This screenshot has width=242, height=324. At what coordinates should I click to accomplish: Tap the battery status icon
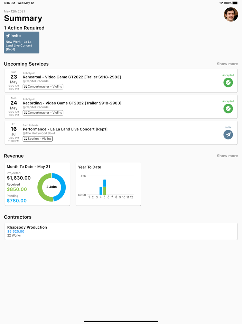click(x=235, y=3)
